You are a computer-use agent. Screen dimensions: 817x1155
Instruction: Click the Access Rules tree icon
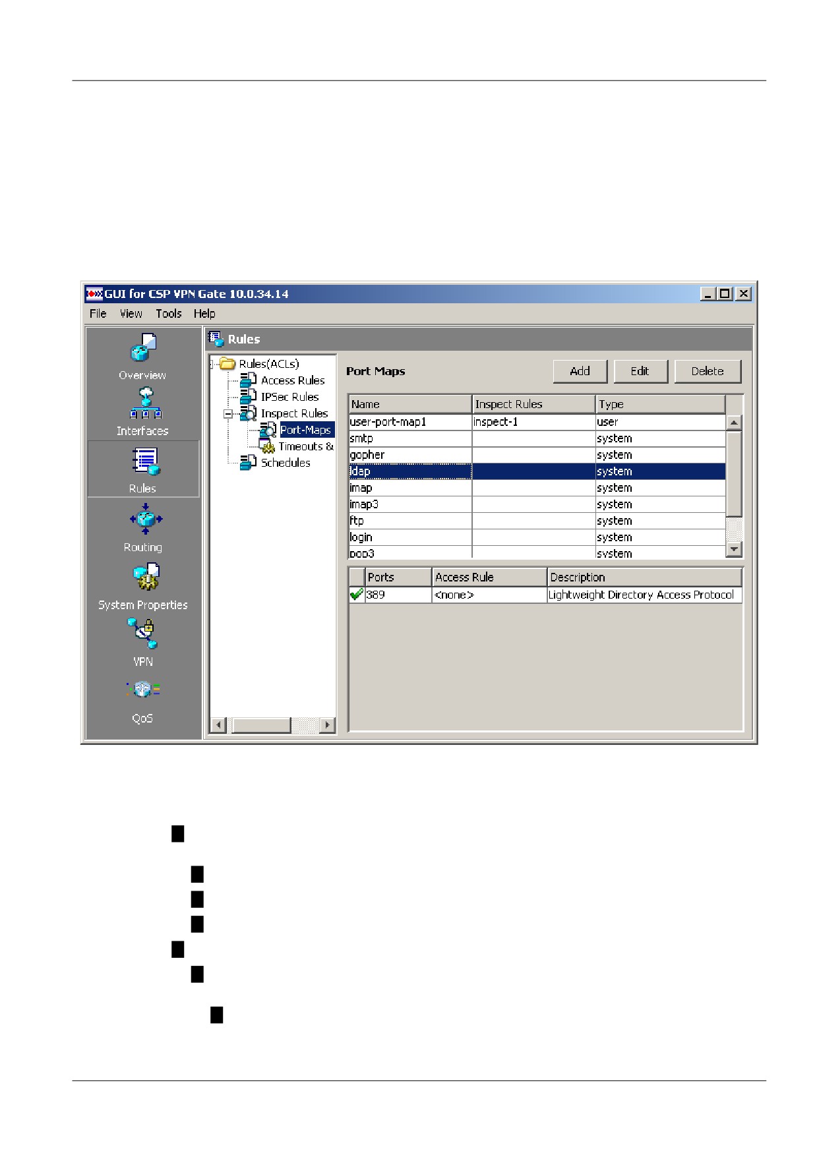point(248,380)
